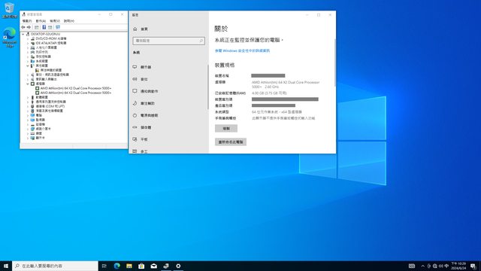Select first AMD Athlon 64 X2 processor entry
Image resolution: width=481 pixels, height=271 pixels.
point(73,88)
